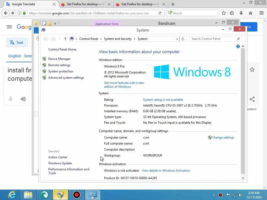Open File Explorer from taskbar
The width and height of the screenshot is (267, 200).
[28, 195]
